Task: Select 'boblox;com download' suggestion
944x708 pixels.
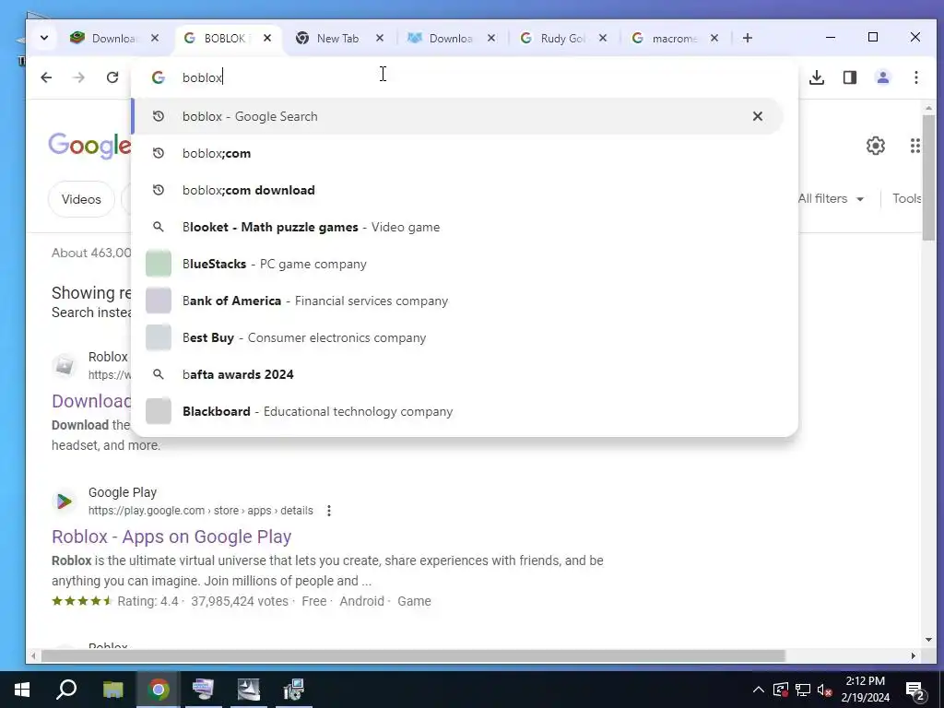Action: [457, 190]
